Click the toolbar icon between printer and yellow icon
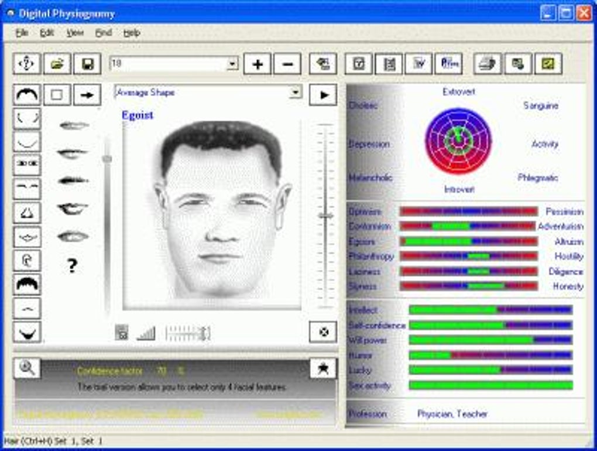Viewport: 597px width, 451px height. click(x=518, y=64)
